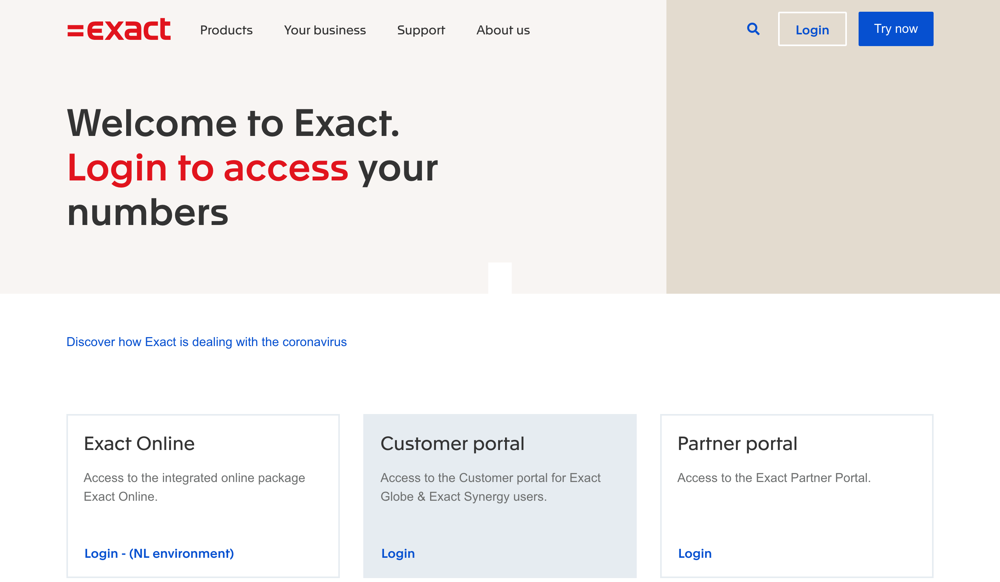Click the Welcome to Exact headline
The width and height of the screenshot is (1000, 582).
pyautogui.click(x=233, y=124)
